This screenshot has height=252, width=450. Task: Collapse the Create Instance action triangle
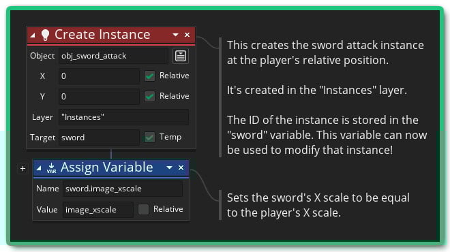(x=33, y=35)
